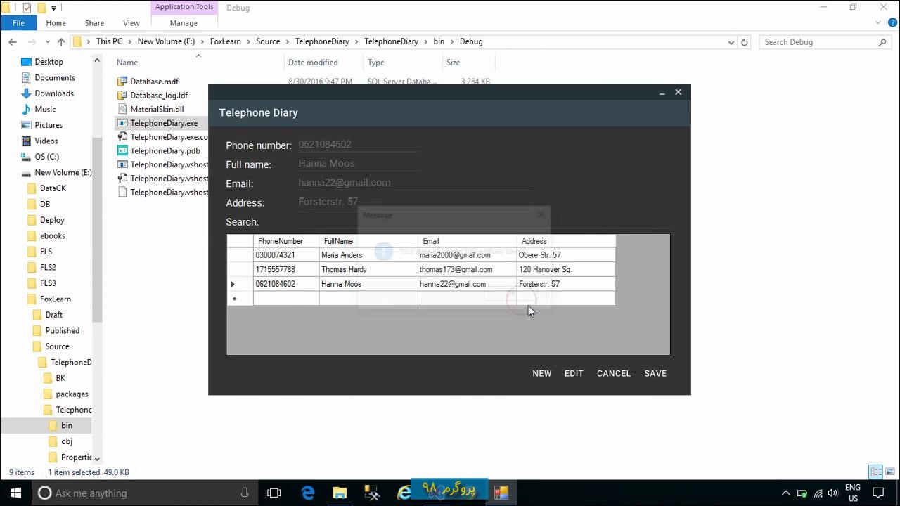Viewport: 900px width, 506px height.
Task: Switch input language via the ENG US indicator
Action: coord(853,493)
